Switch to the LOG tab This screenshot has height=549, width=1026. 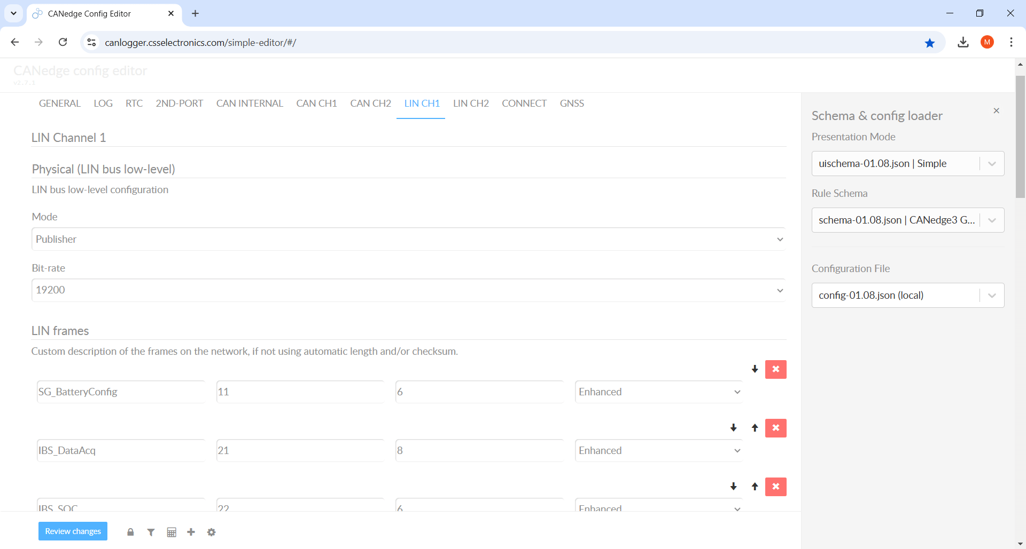coord(103,104)
